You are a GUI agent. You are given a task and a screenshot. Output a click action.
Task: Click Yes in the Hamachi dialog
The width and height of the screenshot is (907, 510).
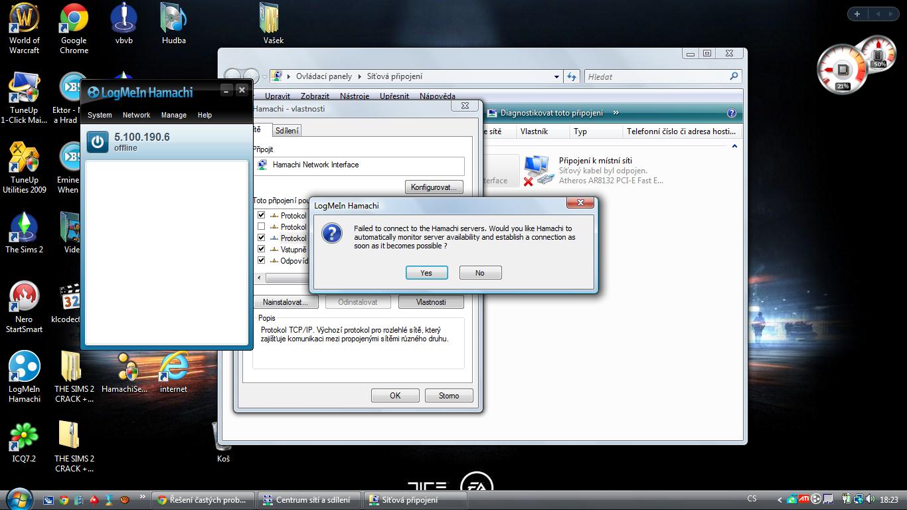click(x=426, y=273)
